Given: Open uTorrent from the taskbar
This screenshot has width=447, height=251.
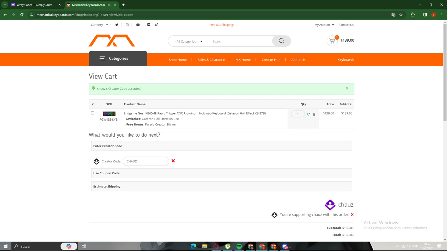Looking at the screenshot, I should pos(228,246).
